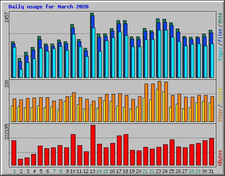Click day label 18 on the x-axis

point(125,171)
